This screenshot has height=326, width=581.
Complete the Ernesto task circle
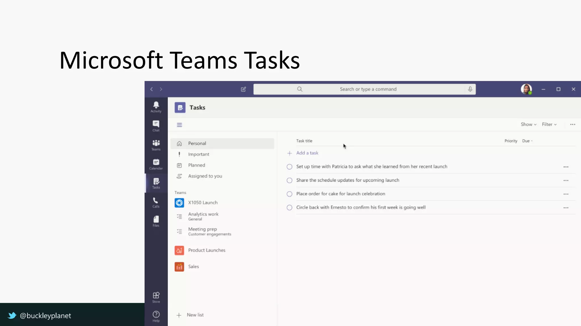[x=289, y=207]
